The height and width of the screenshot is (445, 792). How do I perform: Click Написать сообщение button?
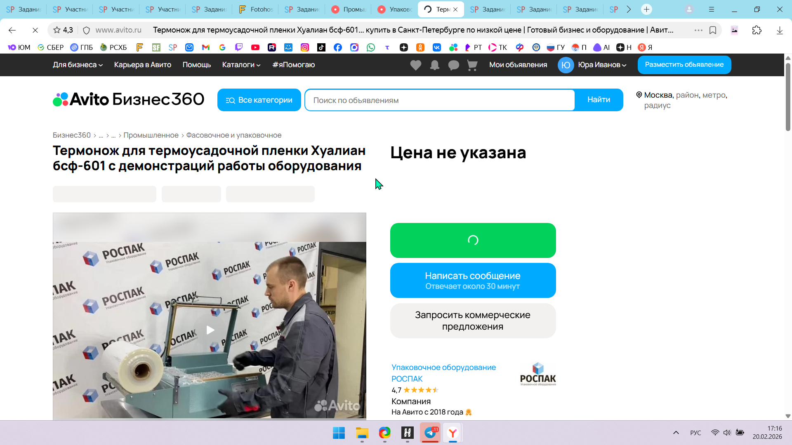pyautogui.click(x=473, y=280)
